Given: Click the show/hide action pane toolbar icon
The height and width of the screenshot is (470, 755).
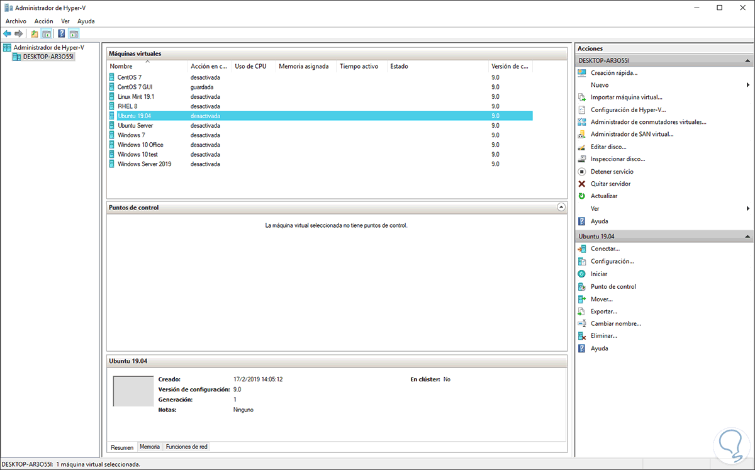Looking at the screenshot, I should tap(74, 33).
